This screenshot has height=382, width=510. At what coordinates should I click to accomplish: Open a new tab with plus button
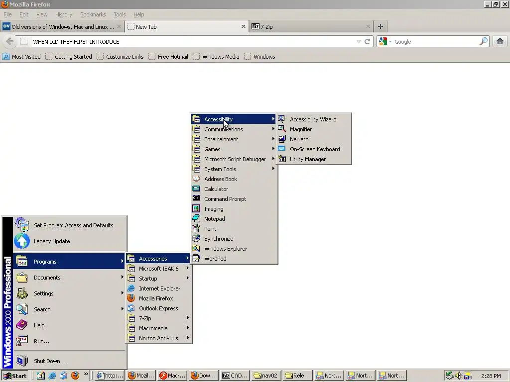(380, 27)
